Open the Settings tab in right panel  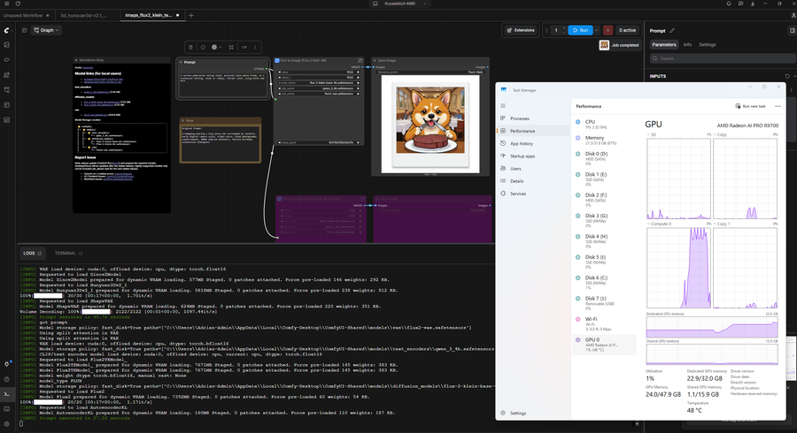707,44
